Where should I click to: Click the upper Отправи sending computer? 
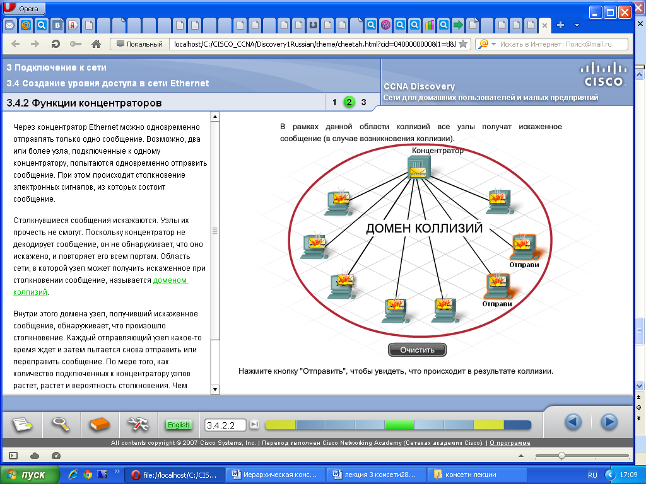pyautogui.click(x=524, y=247)
